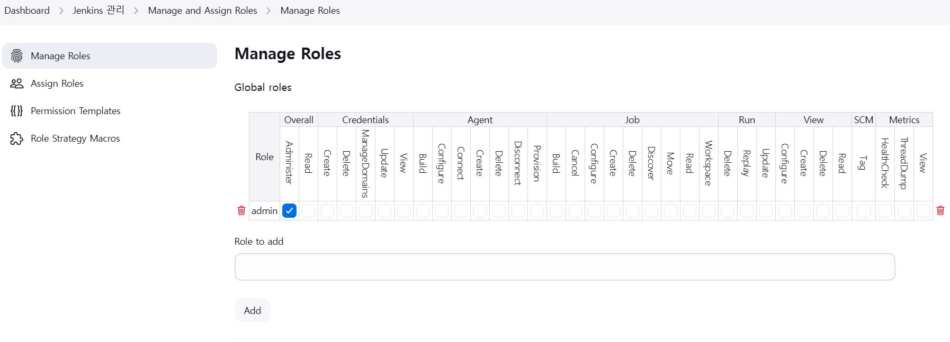This screenshot has height=342, width=950.
Task: Click the Metrics group header
Action: click(x=904, y=119)
